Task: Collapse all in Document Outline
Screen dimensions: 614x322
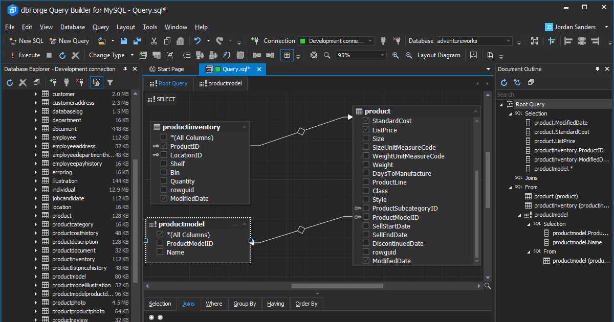Action: click(531, 82)
